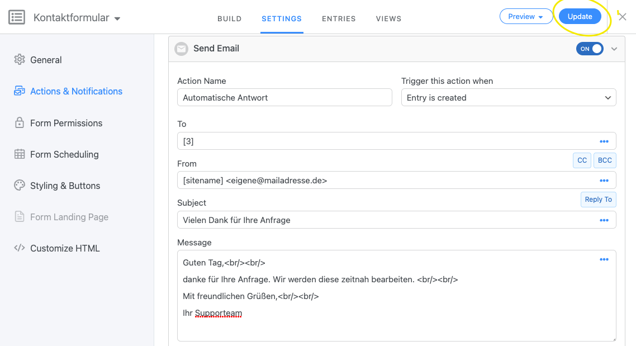Click the General gear icon
Image resolution: width=636 pixels, height=346 pixels.
coord(20,60)
